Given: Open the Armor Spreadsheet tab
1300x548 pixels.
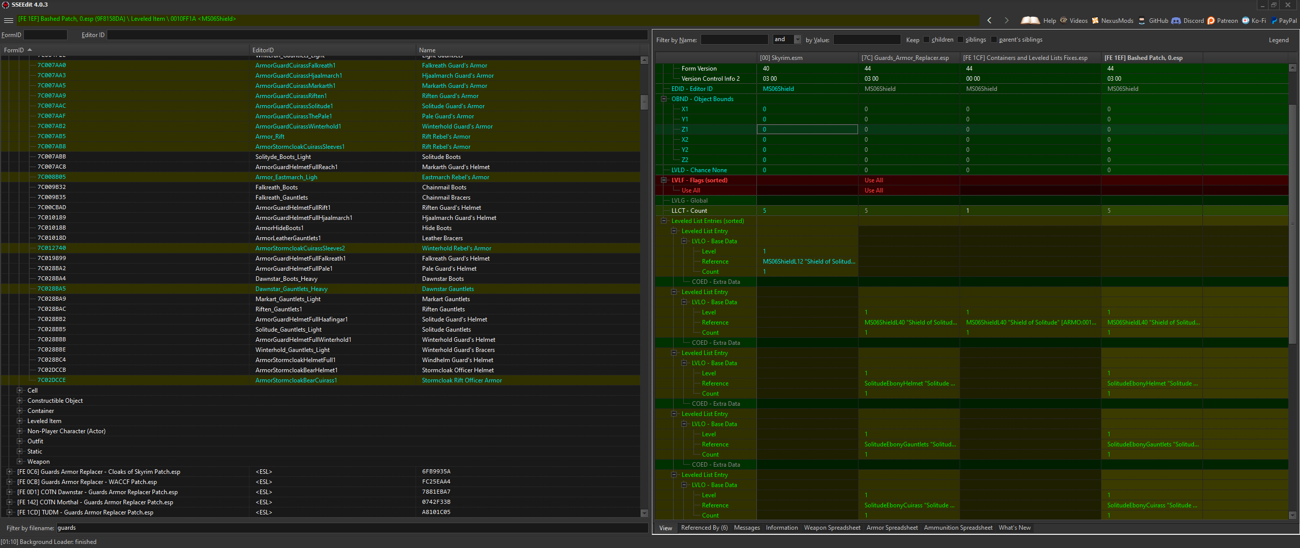Looking at the screenshot, I should coord(892,528).
